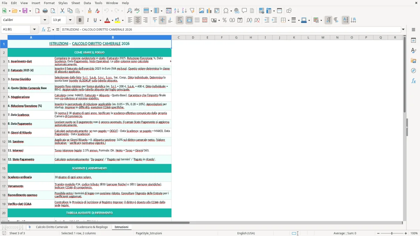Switch to Scadenzario & Riepilogo sheet tab
420x236 pixels.
[x=92, y=227]
